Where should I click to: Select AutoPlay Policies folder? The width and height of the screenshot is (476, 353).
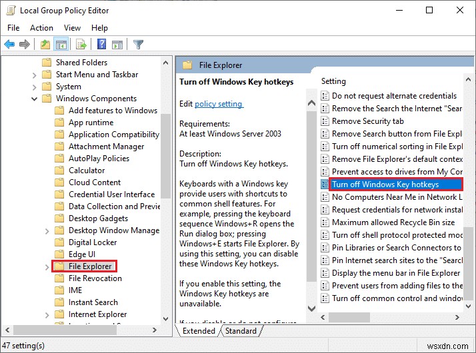[x=99, y=159]
